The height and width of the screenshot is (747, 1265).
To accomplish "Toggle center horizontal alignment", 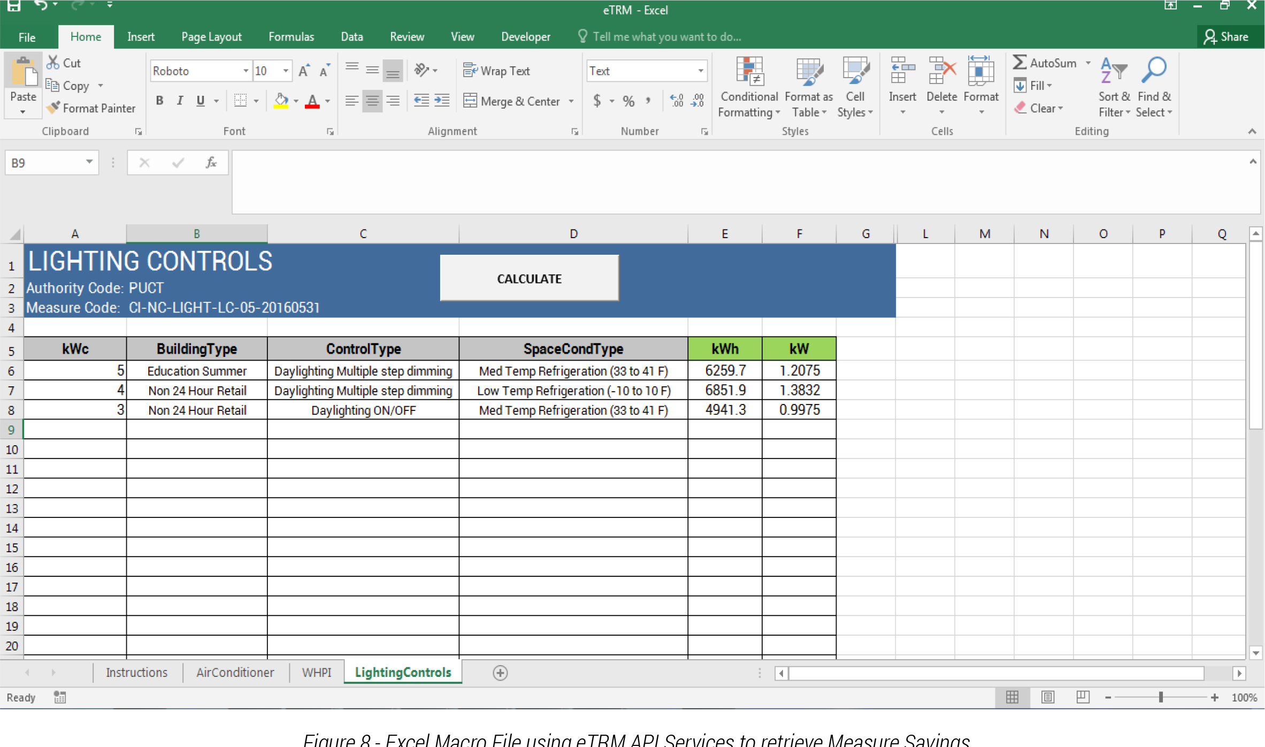I will pos(372,101).
